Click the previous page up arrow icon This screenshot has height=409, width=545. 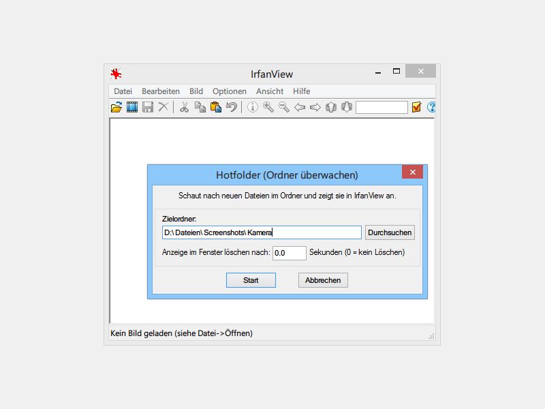(x=331, y=107)
